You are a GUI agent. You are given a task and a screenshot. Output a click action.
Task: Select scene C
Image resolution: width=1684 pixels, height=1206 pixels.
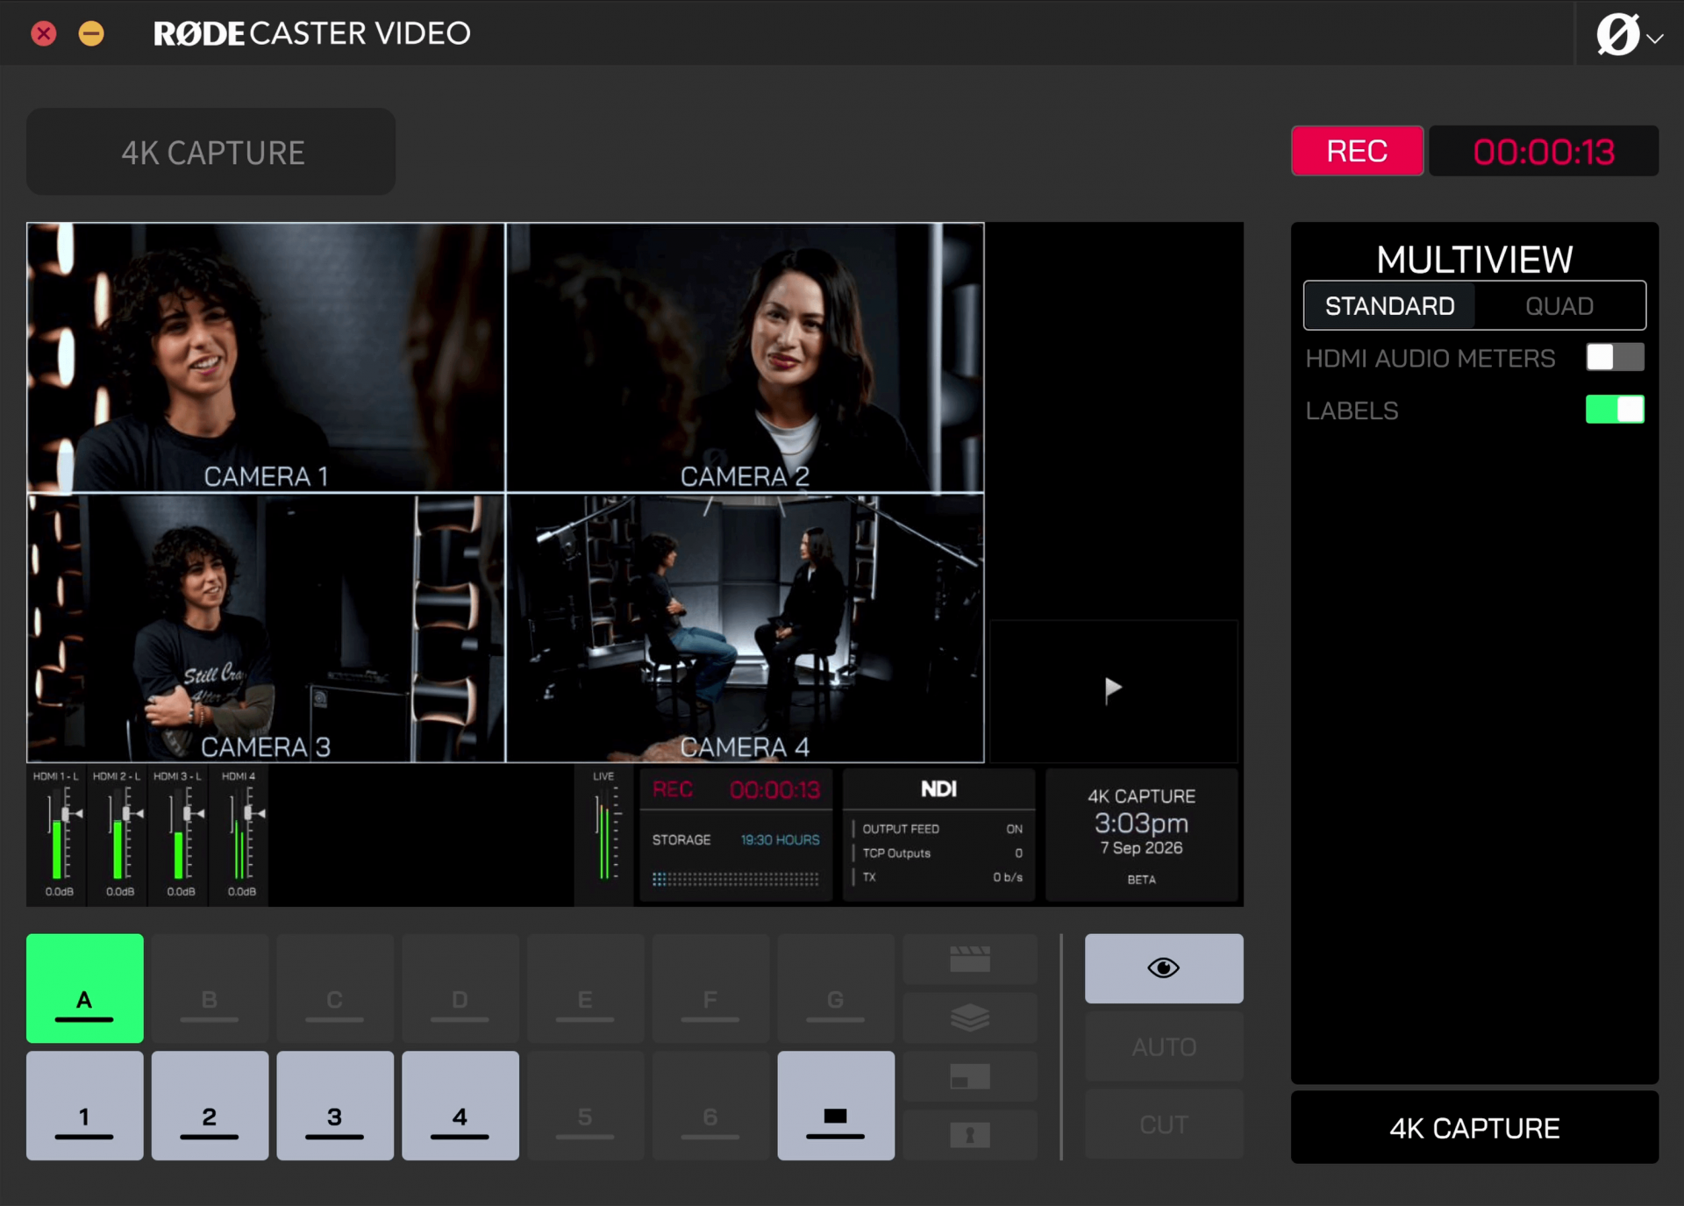pos(335,988)
